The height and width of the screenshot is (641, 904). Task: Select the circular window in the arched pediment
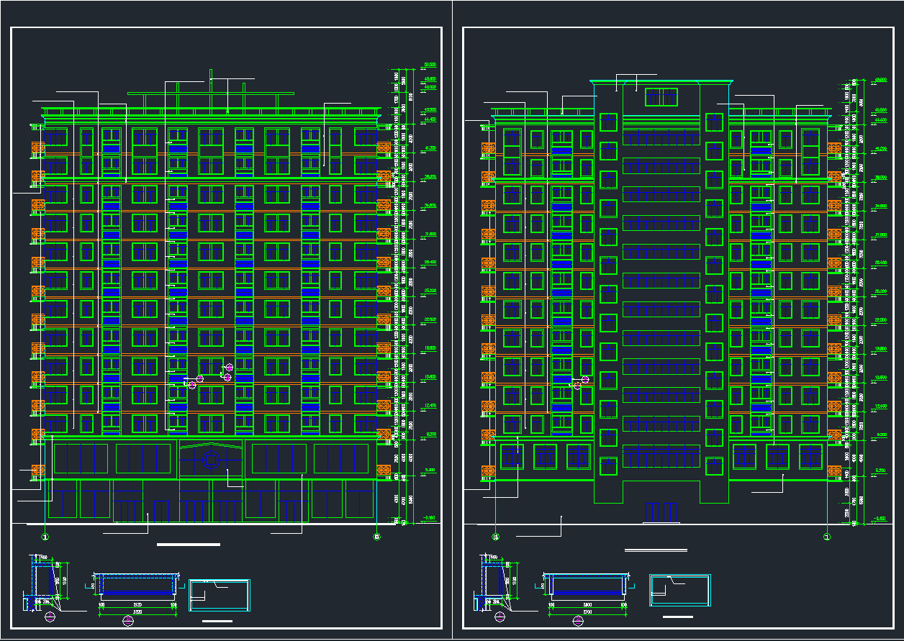pos(210,458)
